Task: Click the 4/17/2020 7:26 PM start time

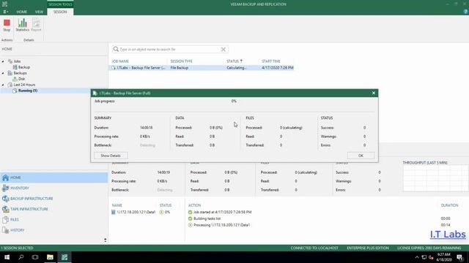Action: (x=278, y=68)
